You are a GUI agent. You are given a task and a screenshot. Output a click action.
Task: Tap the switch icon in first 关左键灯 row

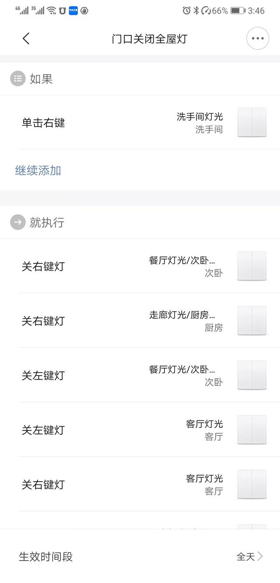tap(252, 375)
